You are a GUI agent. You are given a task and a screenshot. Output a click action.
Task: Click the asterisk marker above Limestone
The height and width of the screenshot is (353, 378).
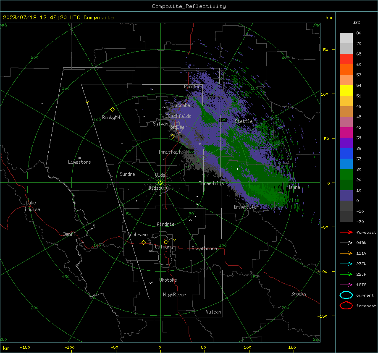pyautogui.click(x=79, y=158)
